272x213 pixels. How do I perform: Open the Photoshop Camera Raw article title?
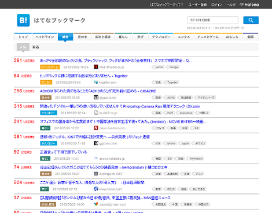click(120, 106)
